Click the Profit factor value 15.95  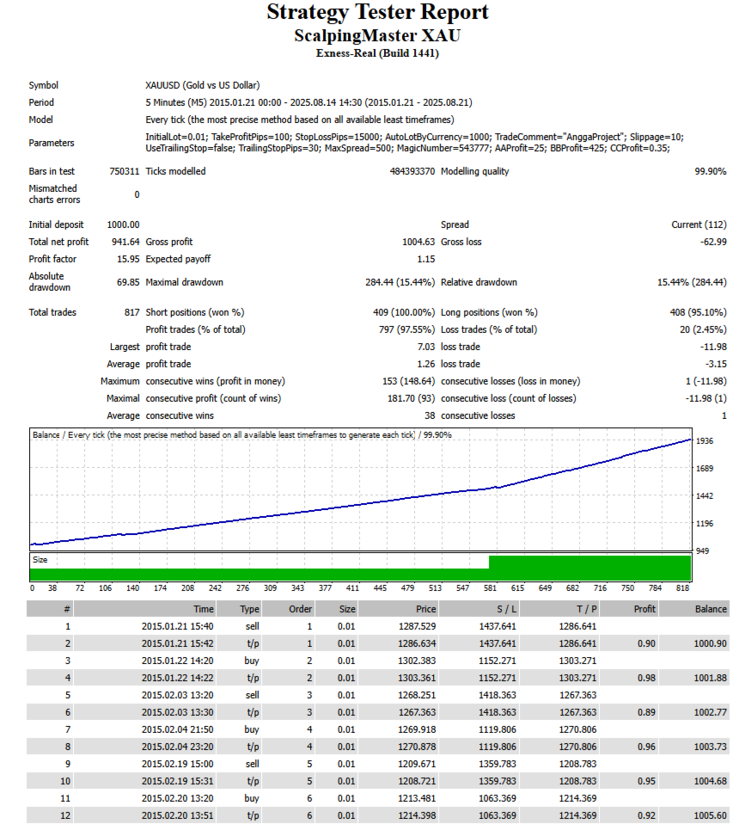pos(128,259)
